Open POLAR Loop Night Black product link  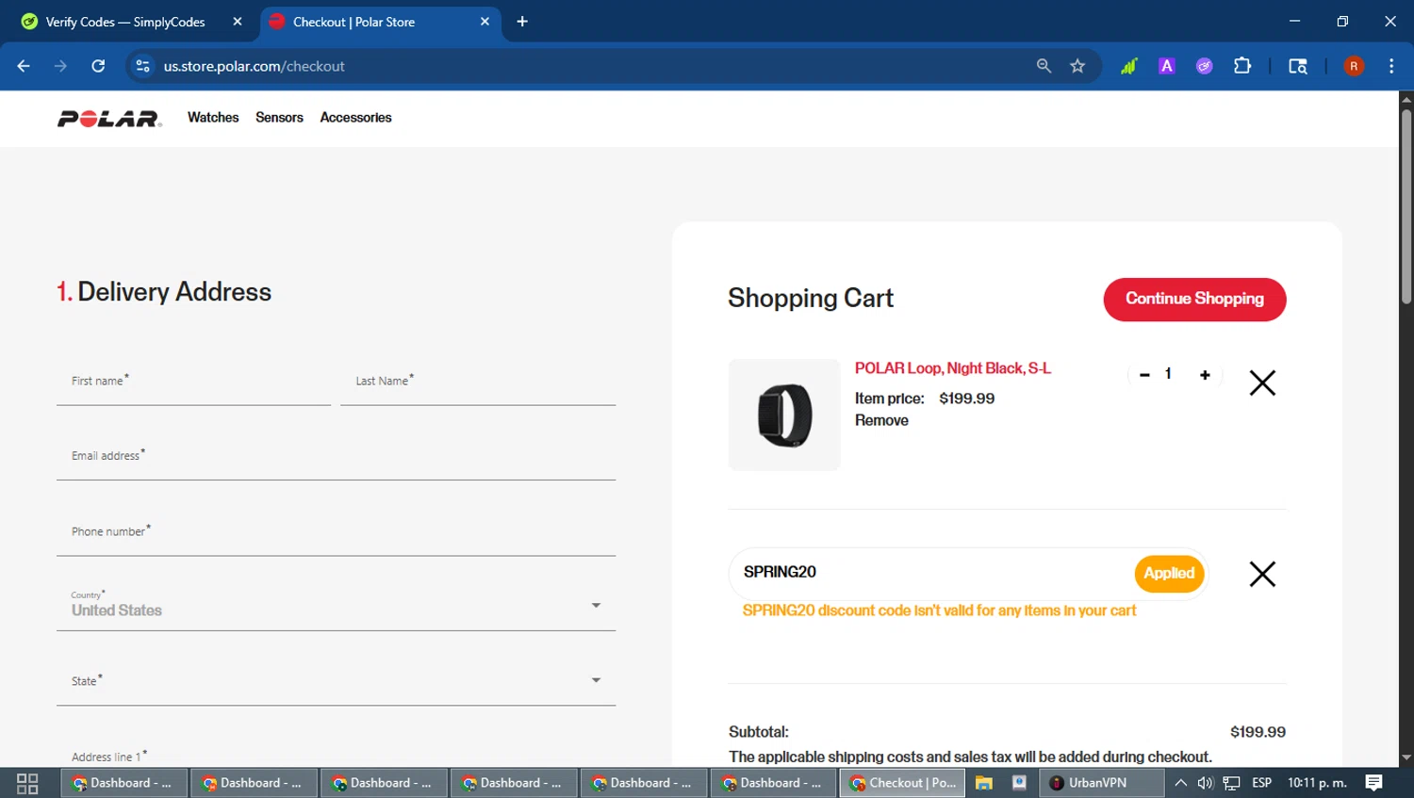coord(952,368)
